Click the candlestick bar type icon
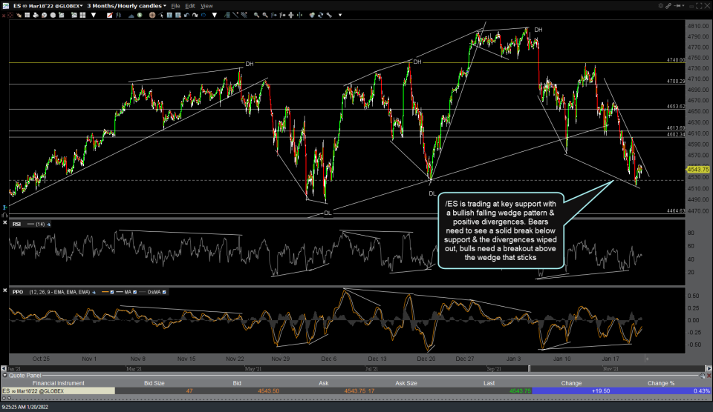This screenshot has width=713, height=412. 118,15
